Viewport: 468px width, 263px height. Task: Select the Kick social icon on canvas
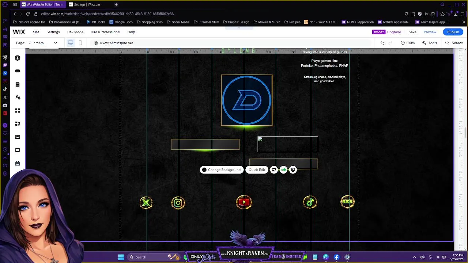click(347, 202)
